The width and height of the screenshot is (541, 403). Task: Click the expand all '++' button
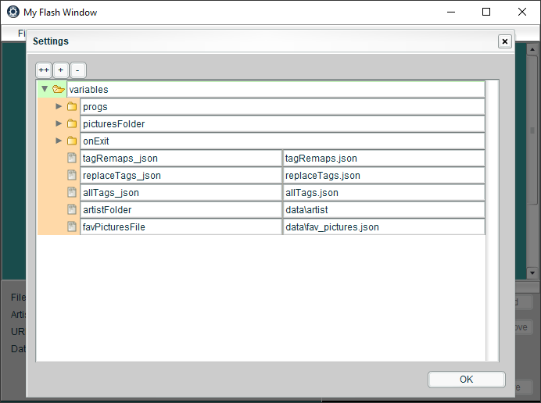[x=43, y=70]
